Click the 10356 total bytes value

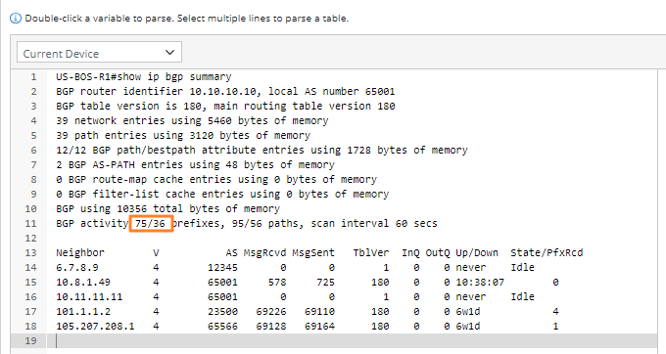(x=131, y=209)
